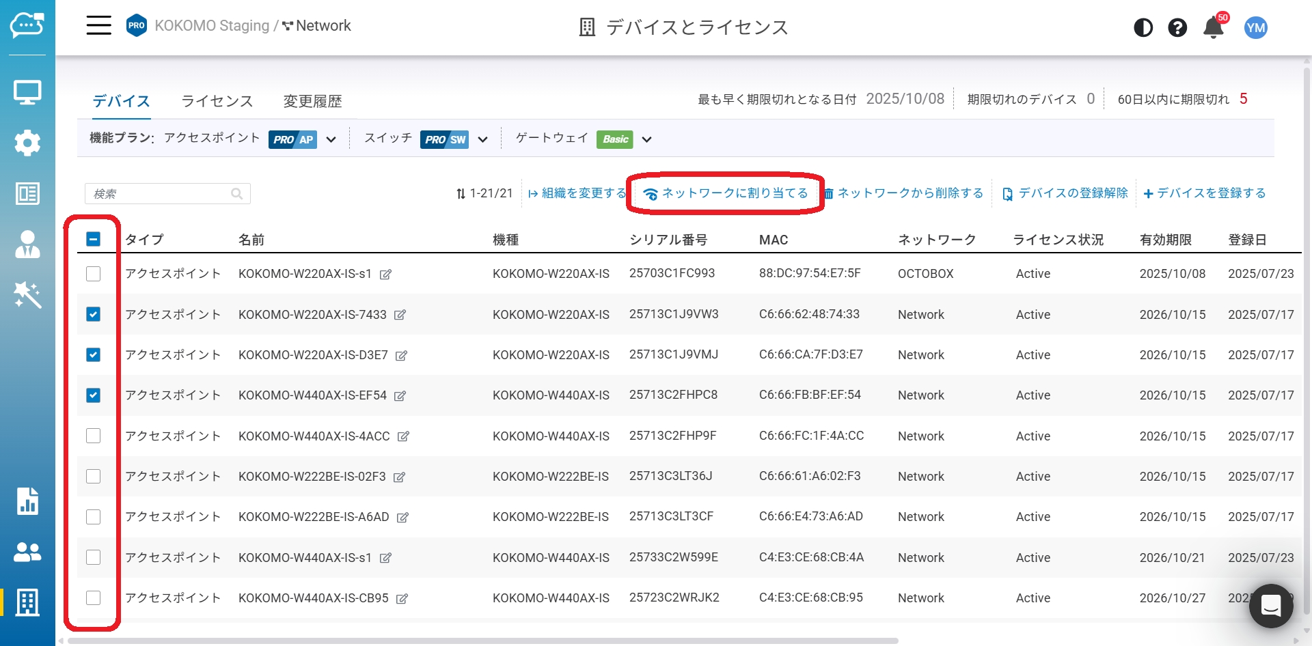This screenshot has width=1312, height=646.
Task: Click デバイスを登録する link
Action: tap(1204, 193)
